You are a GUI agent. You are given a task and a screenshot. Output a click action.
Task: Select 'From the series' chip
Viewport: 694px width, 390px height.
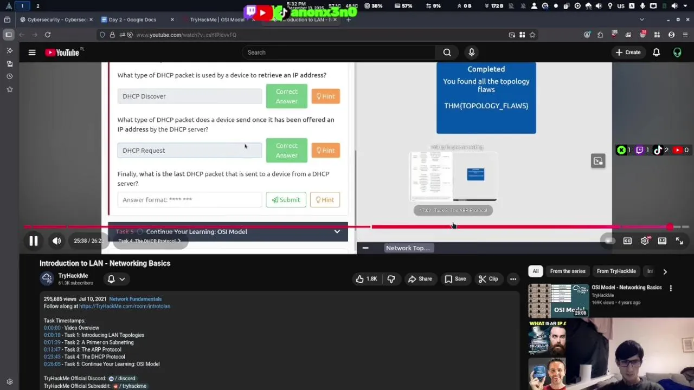click(568, 271)
